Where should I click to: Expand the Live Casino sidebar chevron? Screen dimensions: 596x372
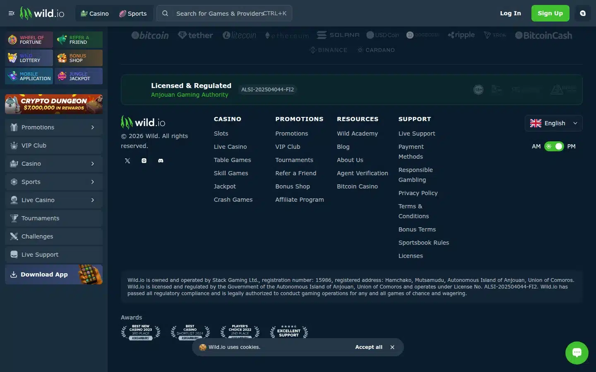click(93, 200)
